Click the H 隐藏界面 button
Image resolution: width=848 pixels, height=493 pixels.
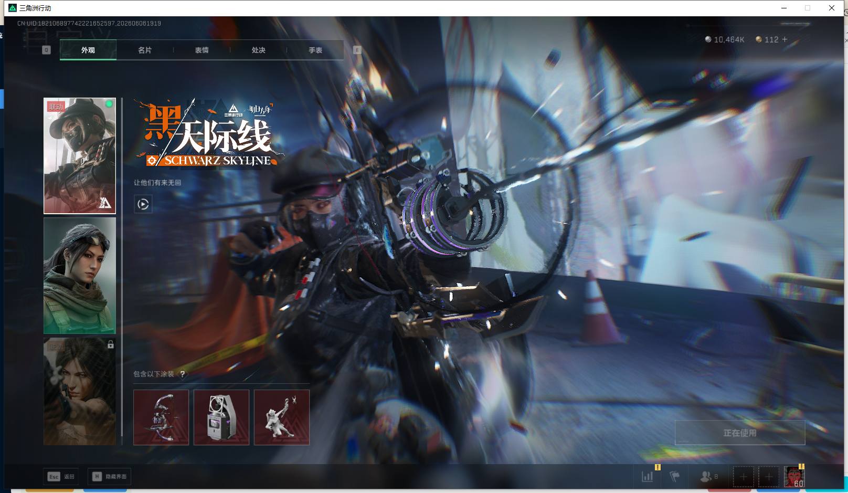click(109, 476)
